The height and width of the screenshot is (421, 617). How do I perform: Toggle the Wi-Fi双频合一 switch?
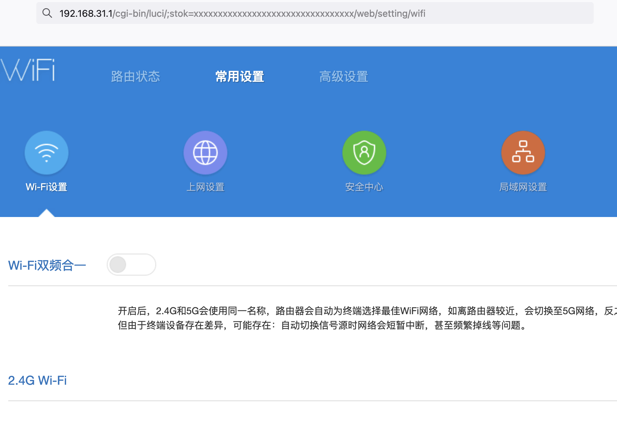tap(131, 265)
